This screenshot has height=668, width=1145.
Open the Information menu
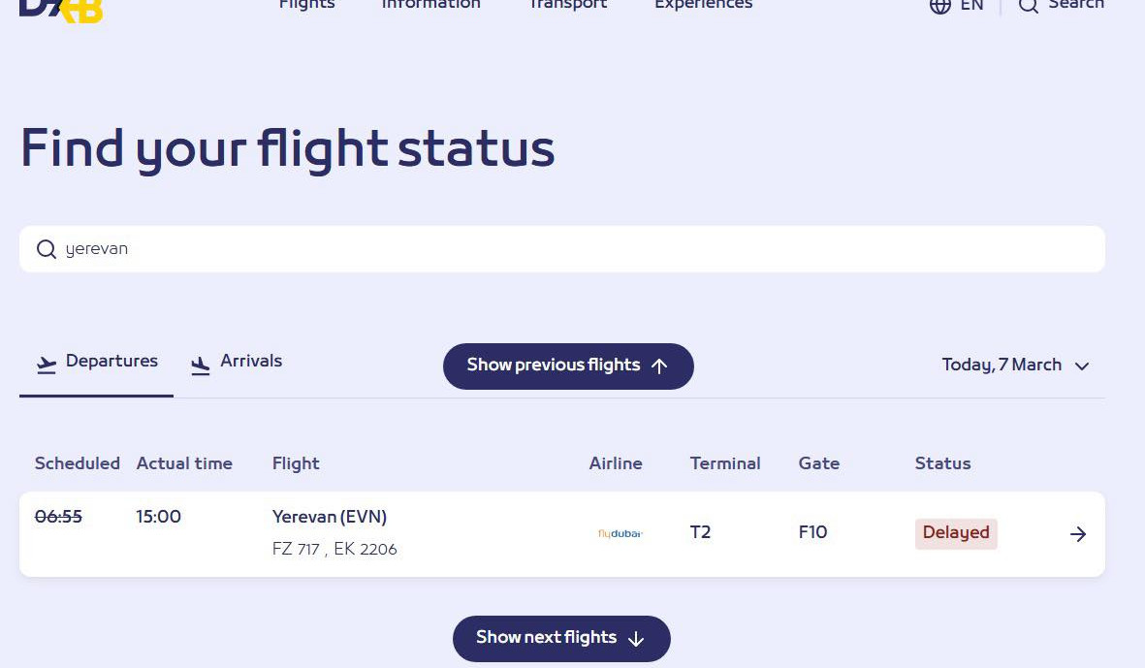(x=430, y=5)
